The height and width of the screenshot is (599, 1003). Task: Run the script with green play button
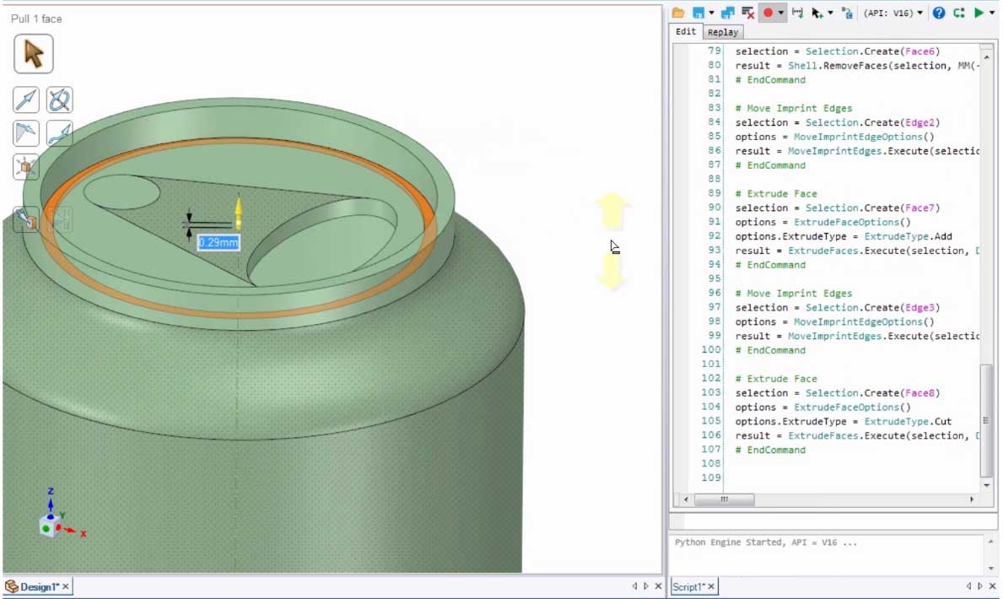(979, 13)
